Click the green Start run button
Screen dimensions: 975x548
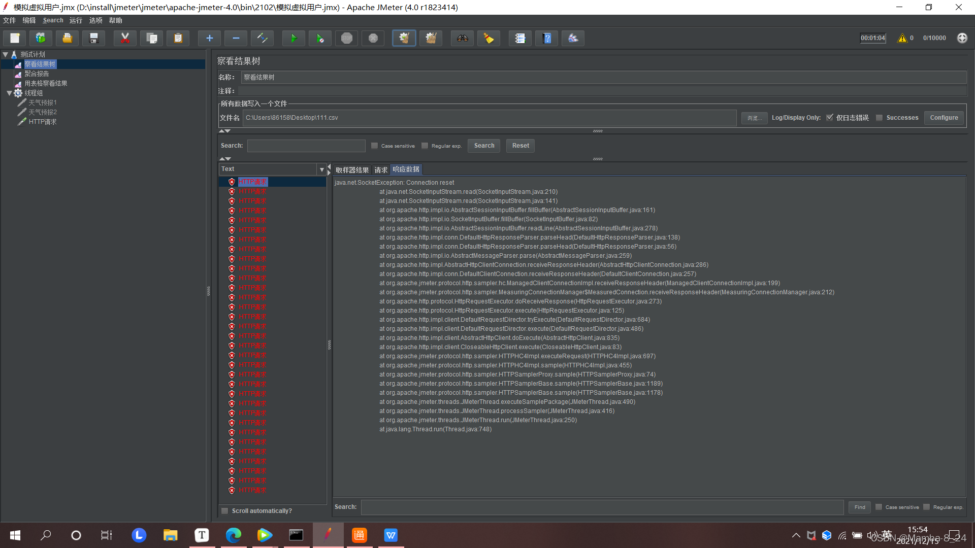[x=294, y=38]
